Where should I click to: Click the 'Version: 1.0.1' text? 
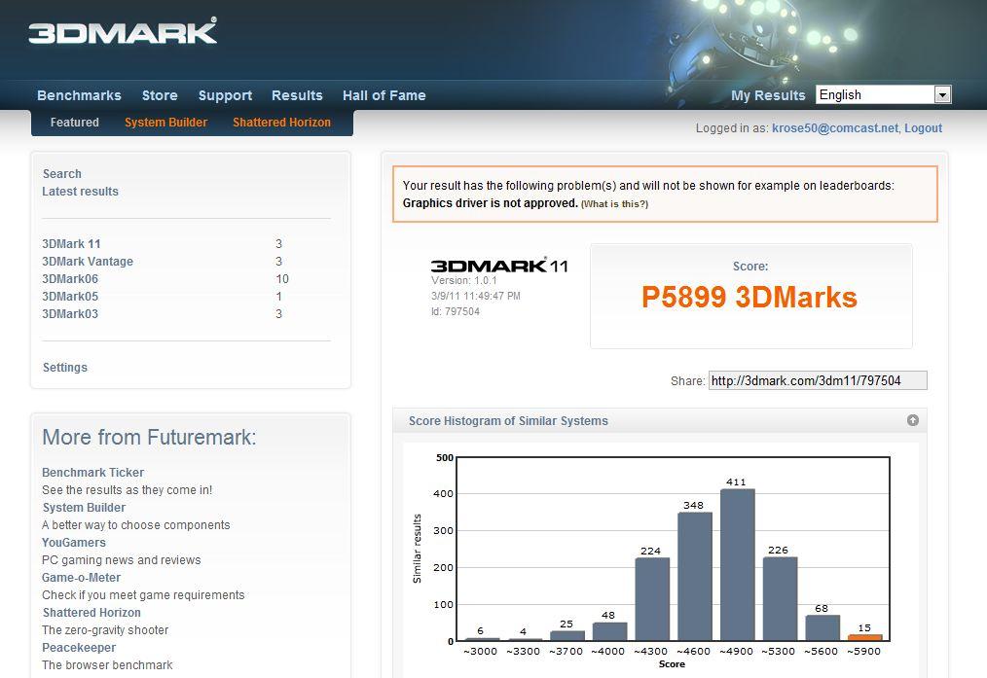click(464, 280)
